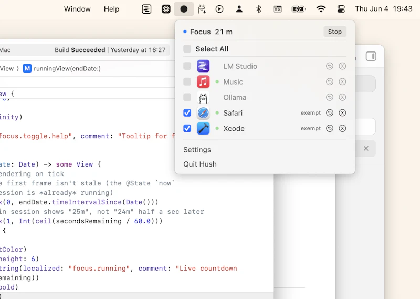
Task: Click the M method icon in Xcode breadcrumb
Action: [27, 68]
